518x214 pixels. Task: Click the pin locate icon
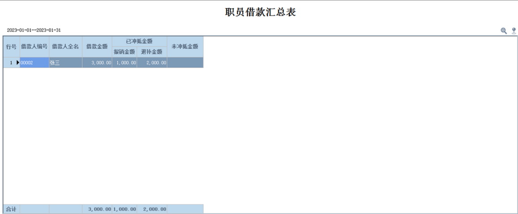click(514, 30)
